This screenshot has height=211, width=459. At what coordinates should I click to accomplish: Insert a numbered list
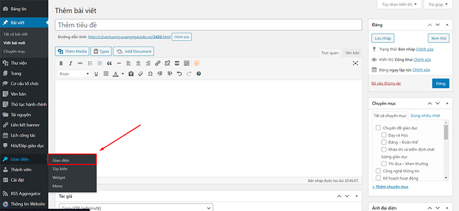[100, 63]
